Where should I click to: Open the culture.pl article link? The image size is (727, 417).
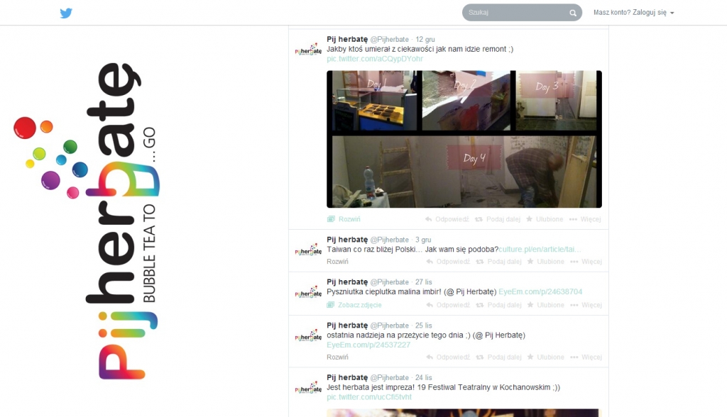(540, 250)
